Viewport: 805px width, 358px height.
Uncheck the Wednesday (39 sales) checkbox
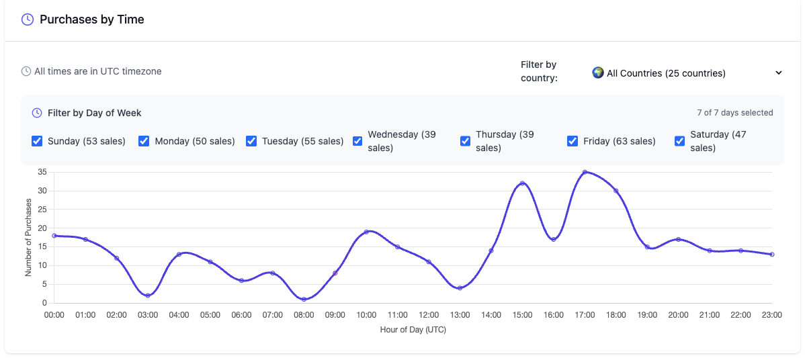coord(358,141)
